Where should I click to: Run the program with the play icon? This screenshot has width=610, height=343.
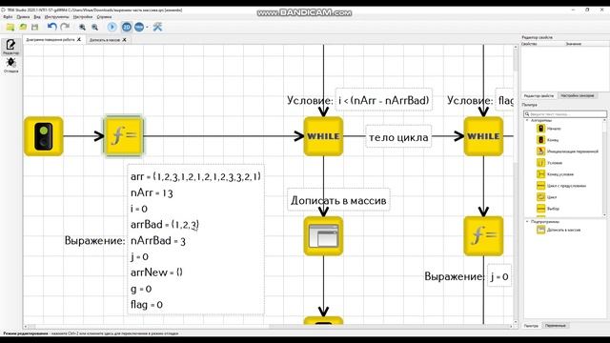click(112, 27)
